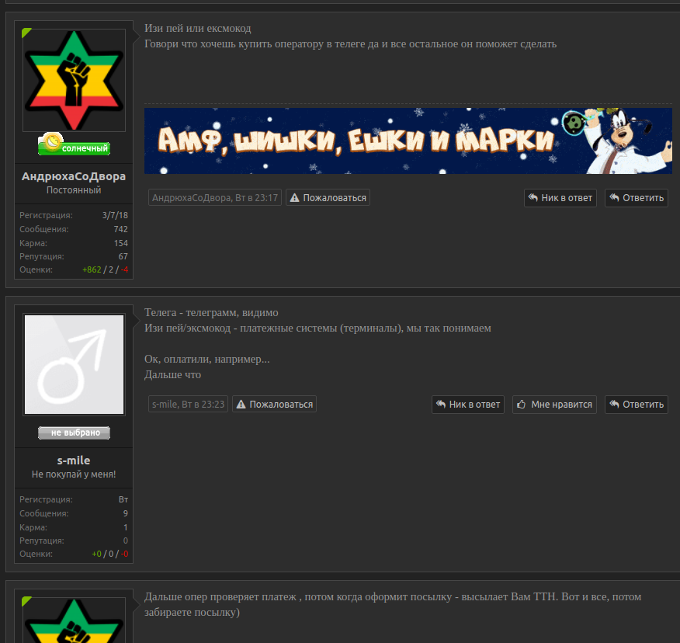
Task: Open avatar in the third post at bottom
Action: [75, 620]
